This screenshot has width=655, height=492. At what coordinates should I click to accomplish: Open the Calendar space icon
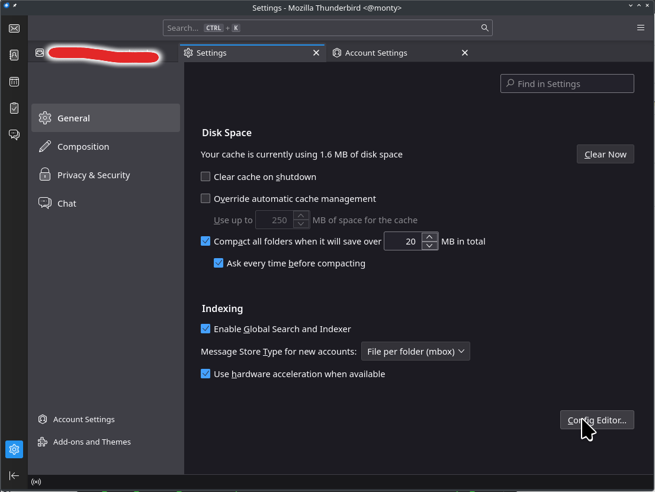tap(14, 82)
